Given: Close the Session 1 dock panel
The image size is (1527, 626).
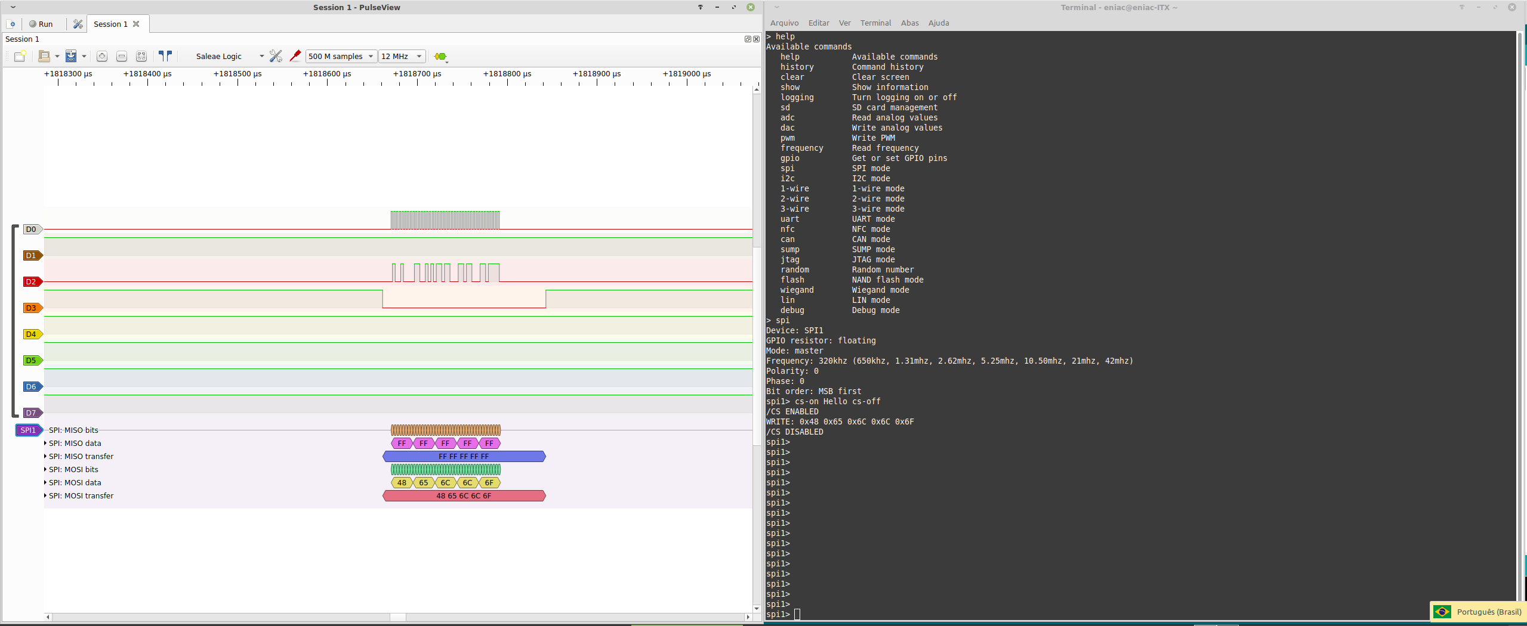Looking at the screenshot, I should (x=756, y=39).
